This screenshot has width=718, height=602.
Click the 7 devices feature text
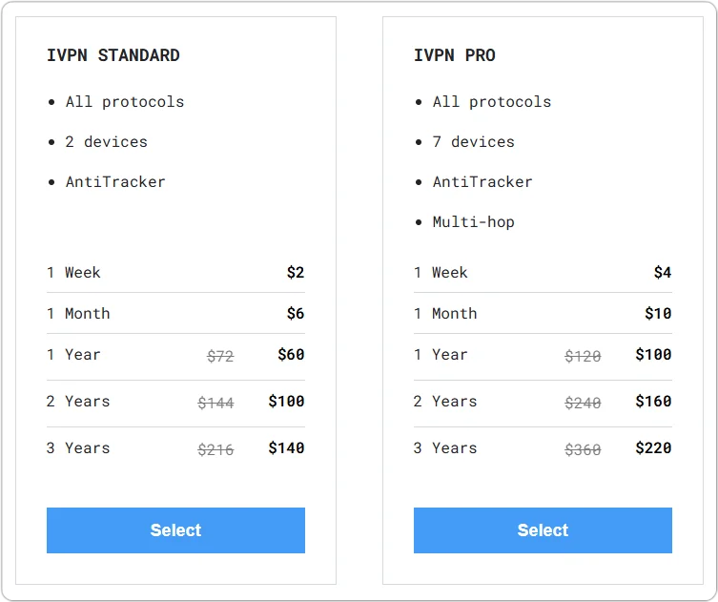coord(473,142)
